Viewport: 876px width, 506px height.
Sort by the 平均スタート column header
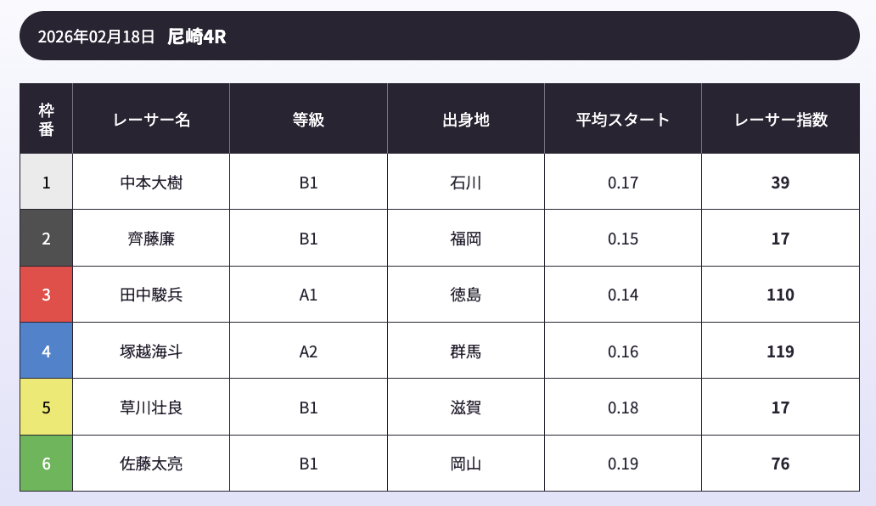pyautogui.click(x=623, y=120)
